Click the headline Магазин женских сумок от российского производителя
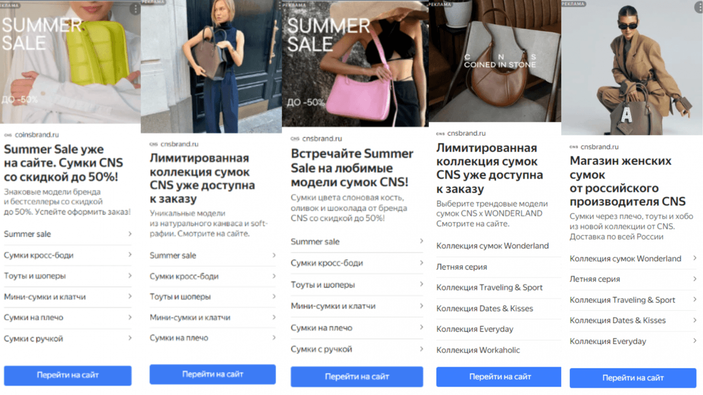Image resolution: width=703 pixels, height=395 pixels. [627, 181]
